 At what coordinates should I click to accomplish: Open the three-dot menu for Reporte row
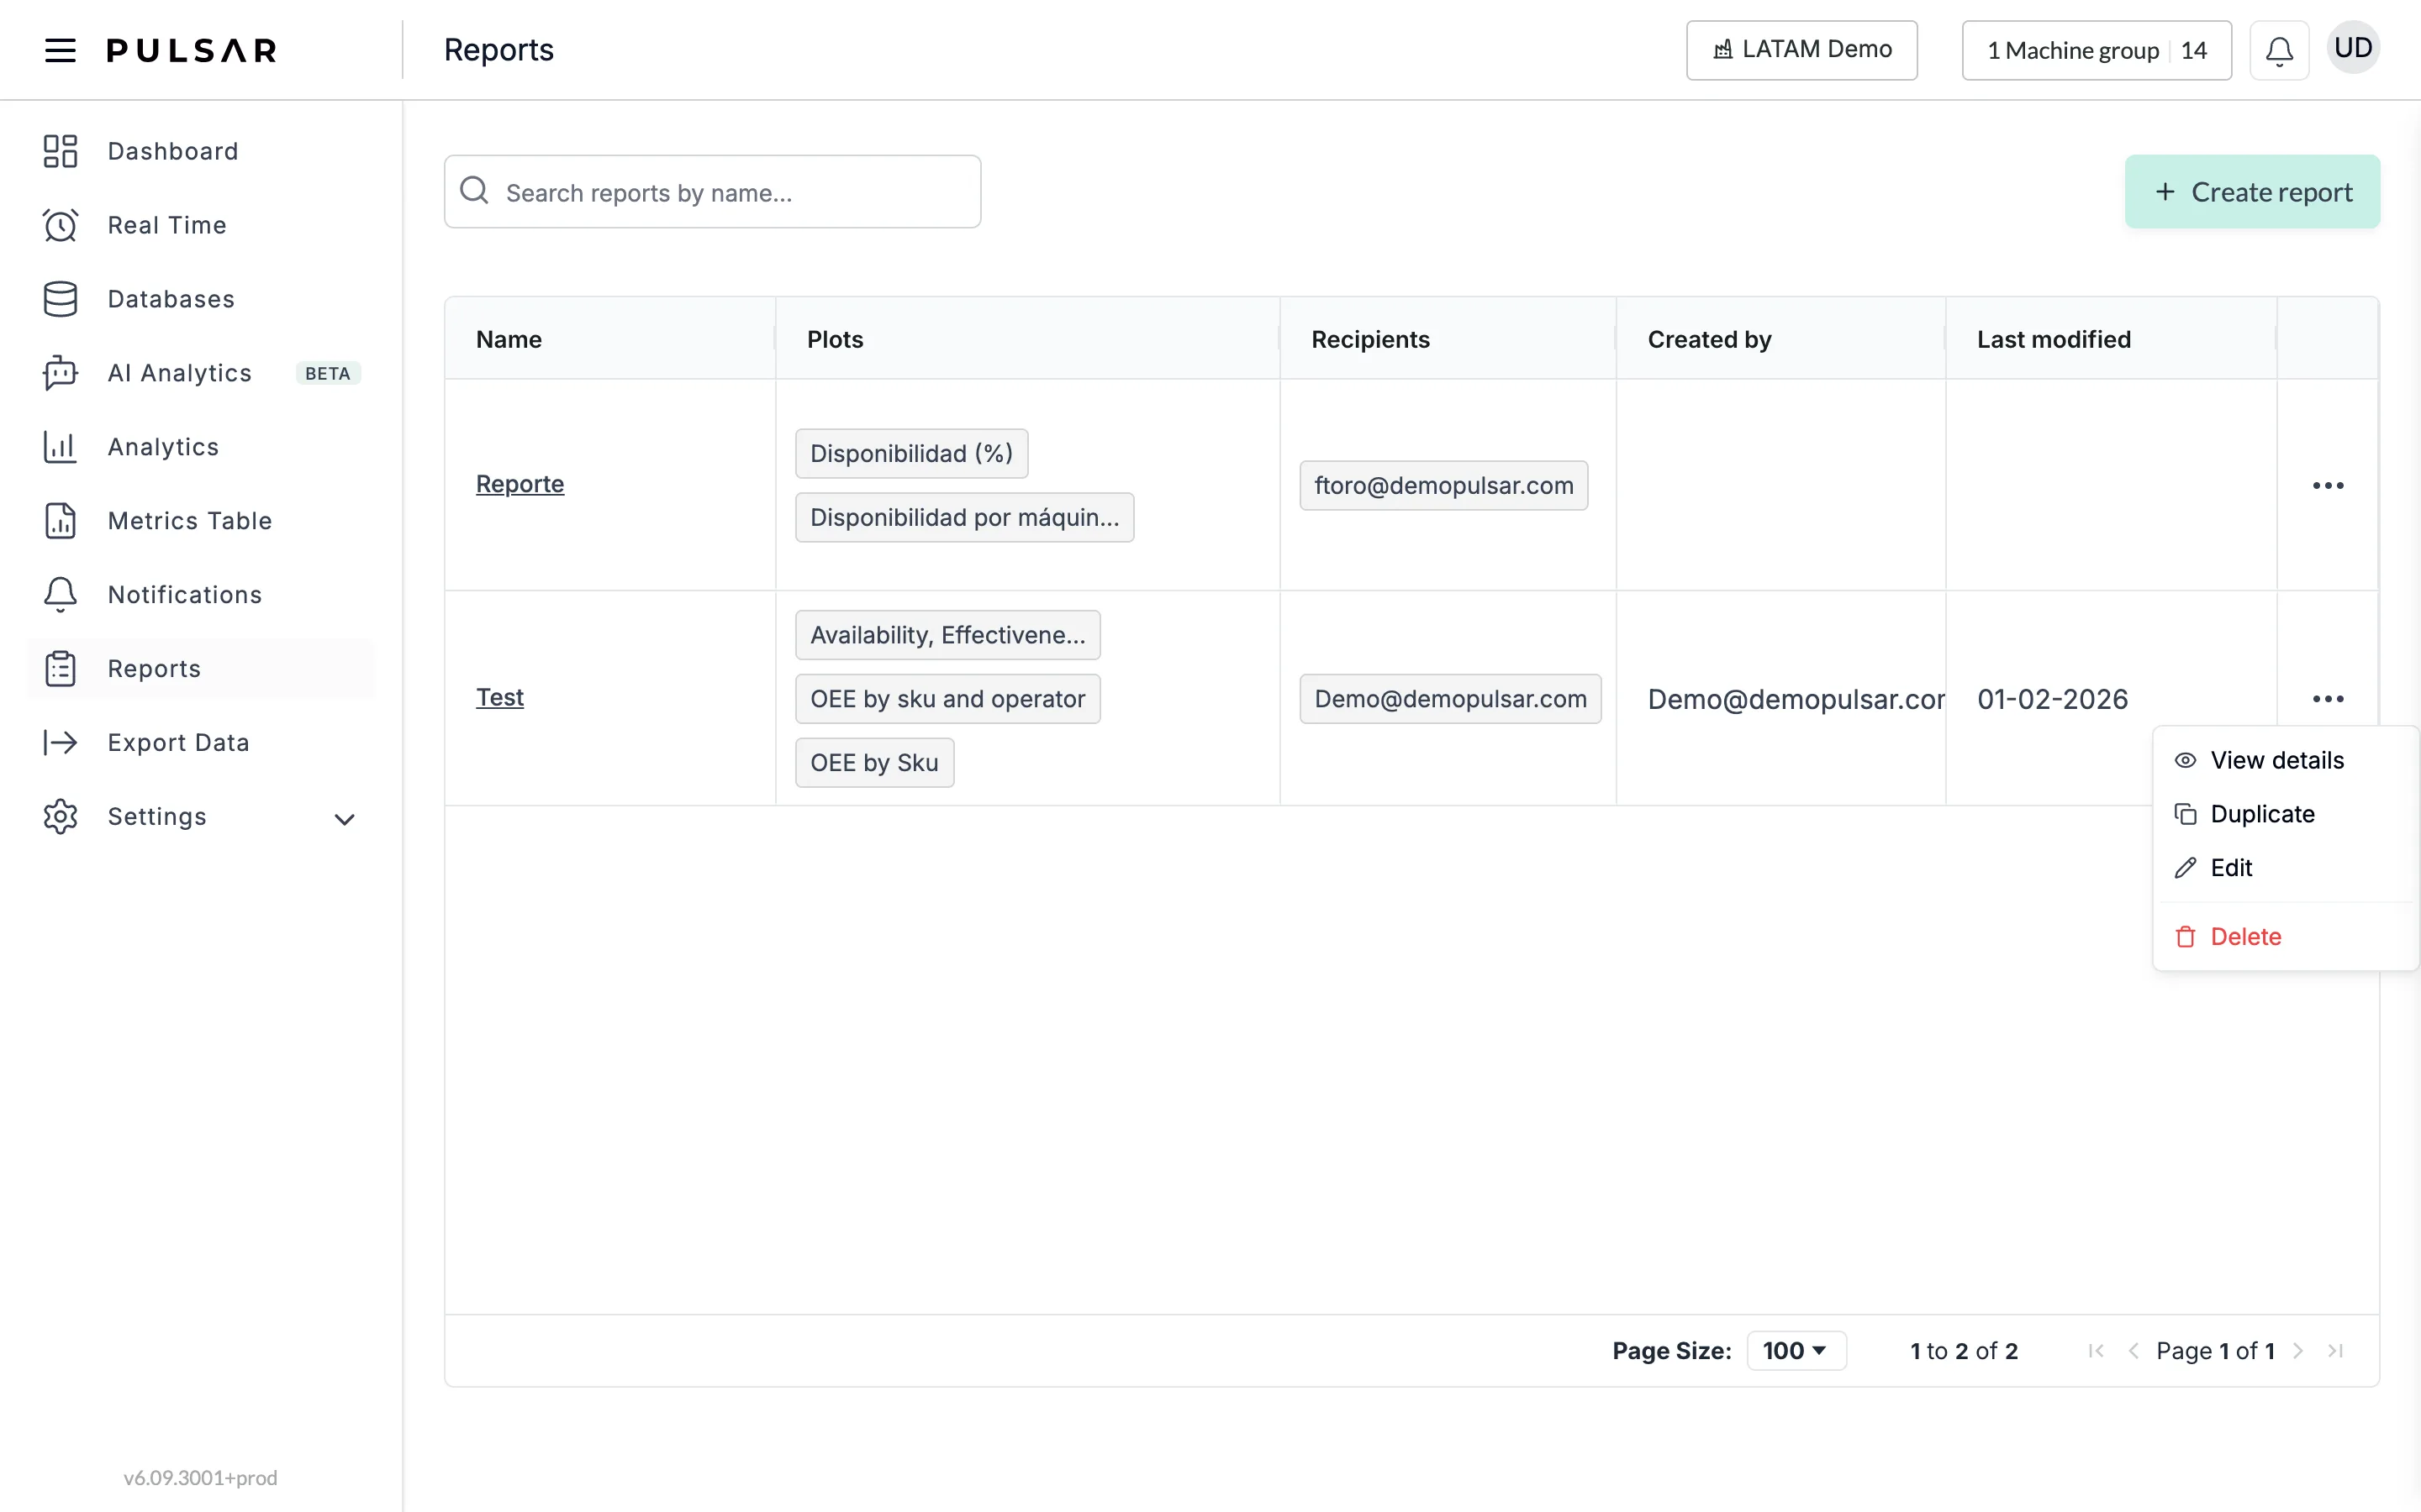(x=2328, y=485)
